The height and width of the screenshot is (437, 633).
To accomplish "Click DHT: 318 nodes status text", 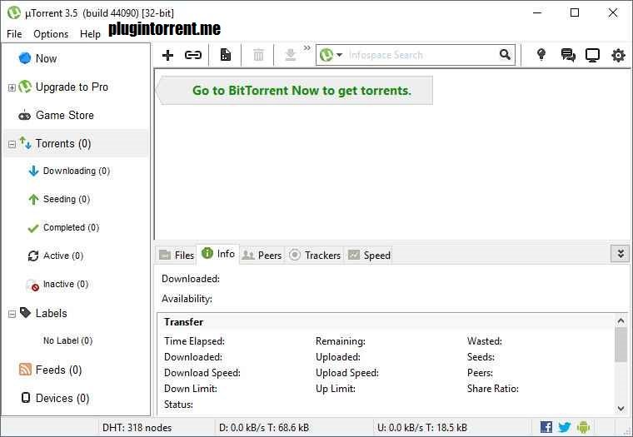I will [x=137, y=427].
